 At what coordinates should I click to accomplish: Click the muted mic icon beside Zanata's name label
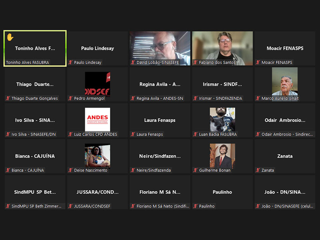(258, 170)
